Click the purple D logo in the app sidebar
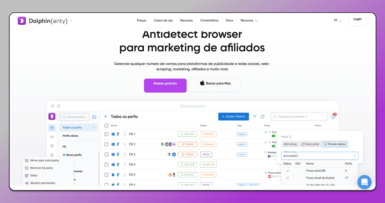The width and height of the screenshot is (385, 203). point(52,116)
